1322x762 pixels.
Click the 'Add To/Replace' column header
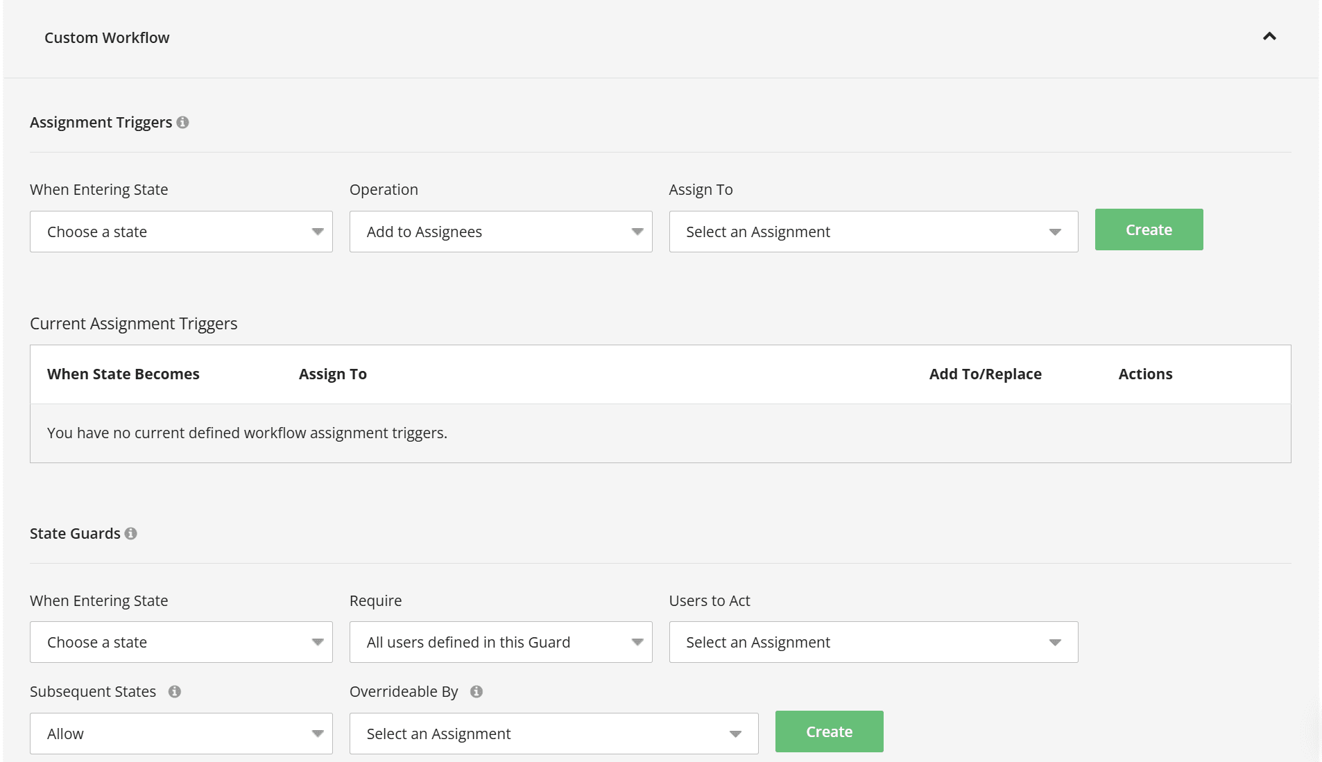click(x=986, y=374)
